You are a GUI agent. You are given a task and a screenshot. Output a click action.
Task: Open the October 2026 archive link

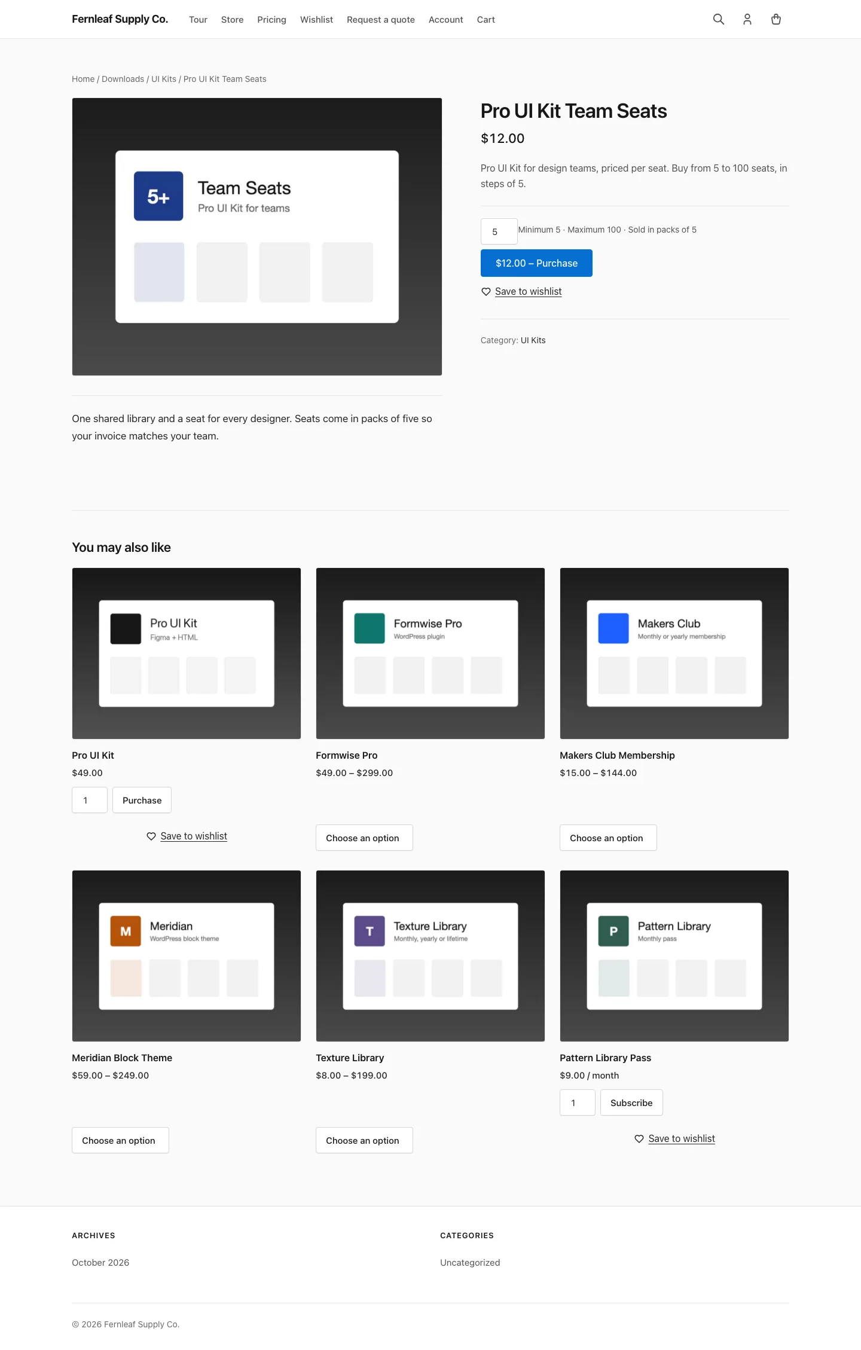point(100,1263)
